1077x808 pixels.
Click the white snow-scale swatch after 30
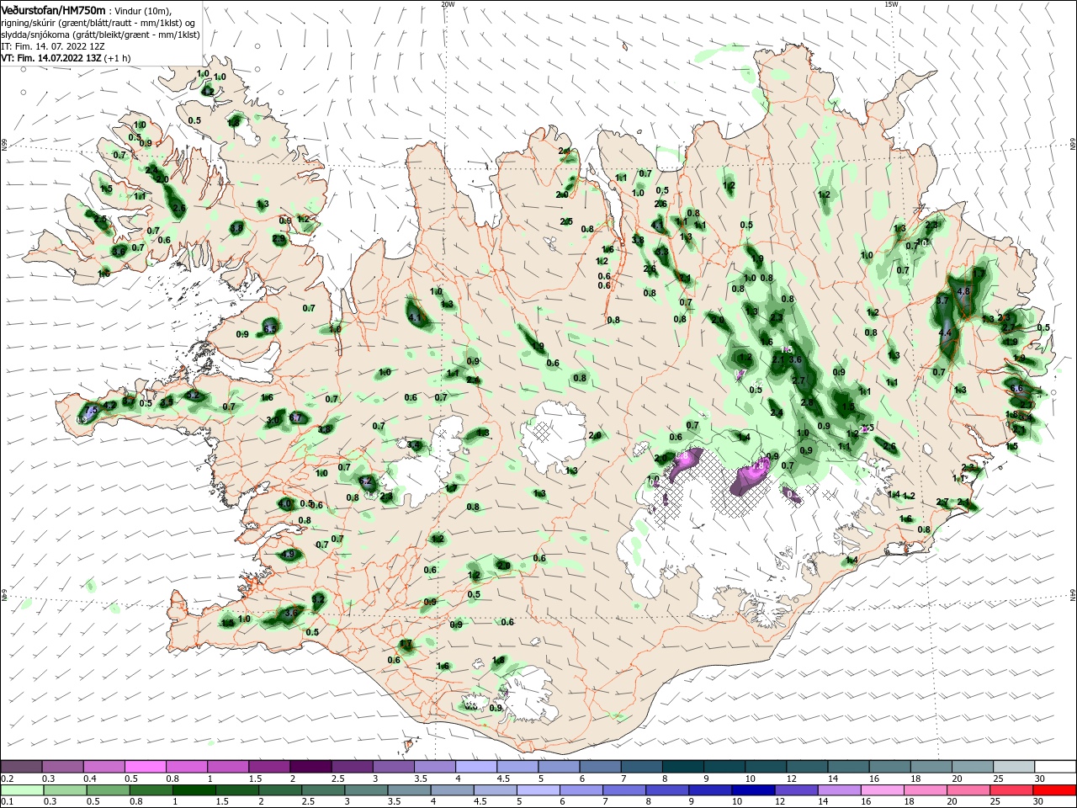tap(1055, 767)
